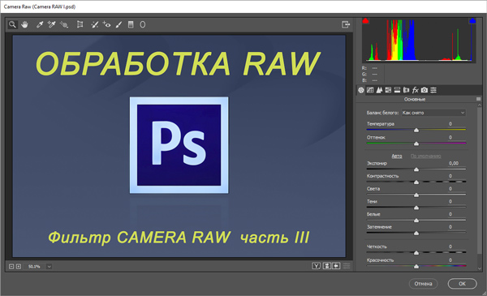The height and width of the screenshot is (296, 487).
Task: Cycle Before/After views with Y button
Action: coord(317,266)
